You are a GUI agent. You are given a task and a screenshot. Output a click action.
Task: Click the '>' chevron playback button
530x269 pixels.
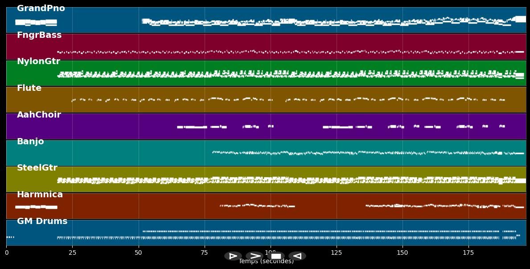click(x=255, y=256)
